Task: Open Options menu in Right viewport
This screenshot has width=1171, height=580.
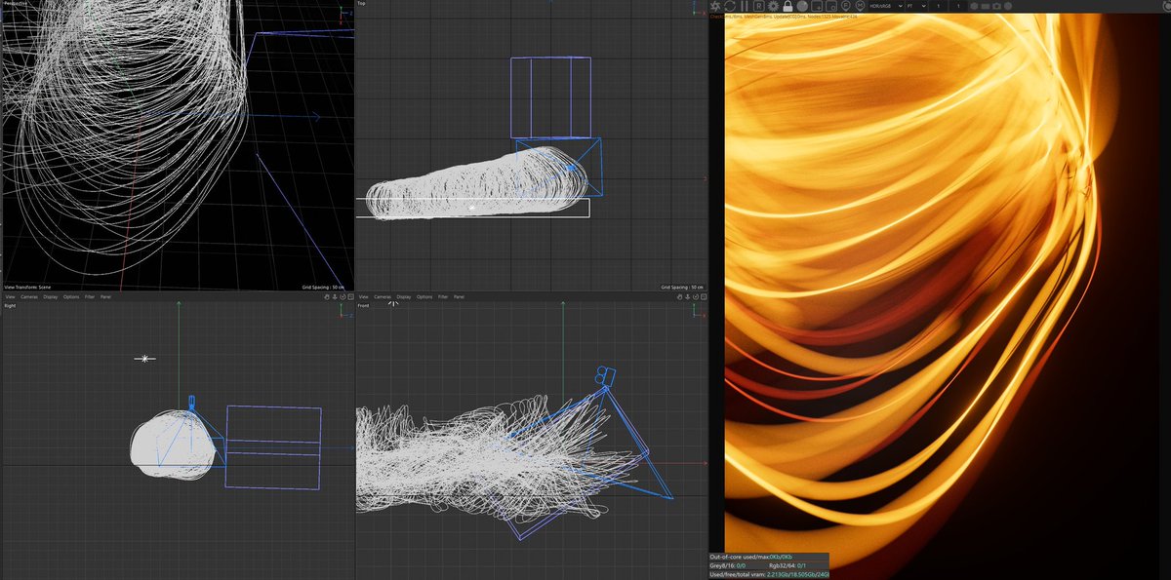Action: [71, 296]
